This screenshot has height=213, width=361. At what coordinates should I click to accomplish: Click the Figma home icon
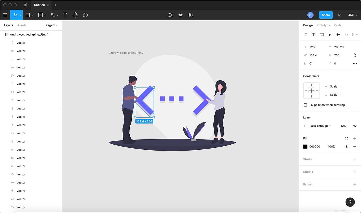[25, 5]
